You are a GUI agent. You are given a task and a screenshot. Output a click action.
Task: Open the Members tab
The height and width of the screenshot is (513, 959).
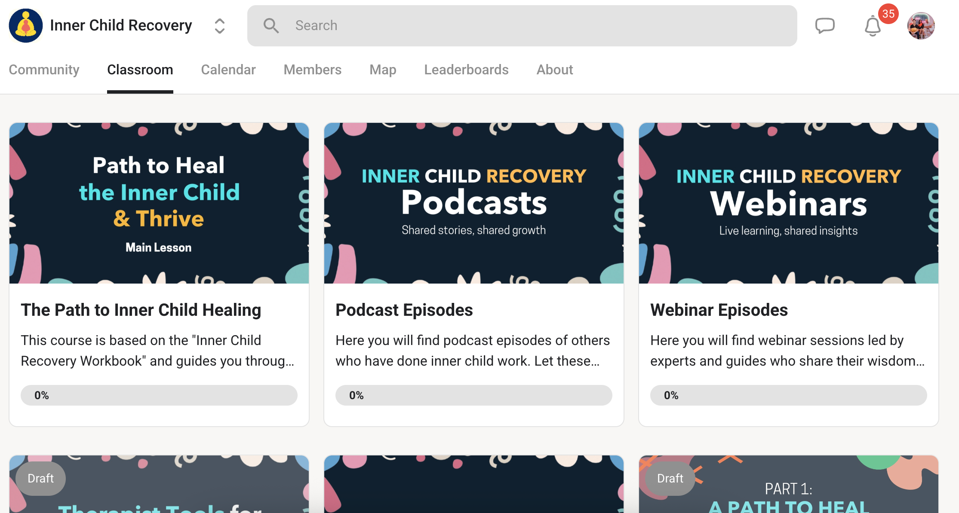312,70
